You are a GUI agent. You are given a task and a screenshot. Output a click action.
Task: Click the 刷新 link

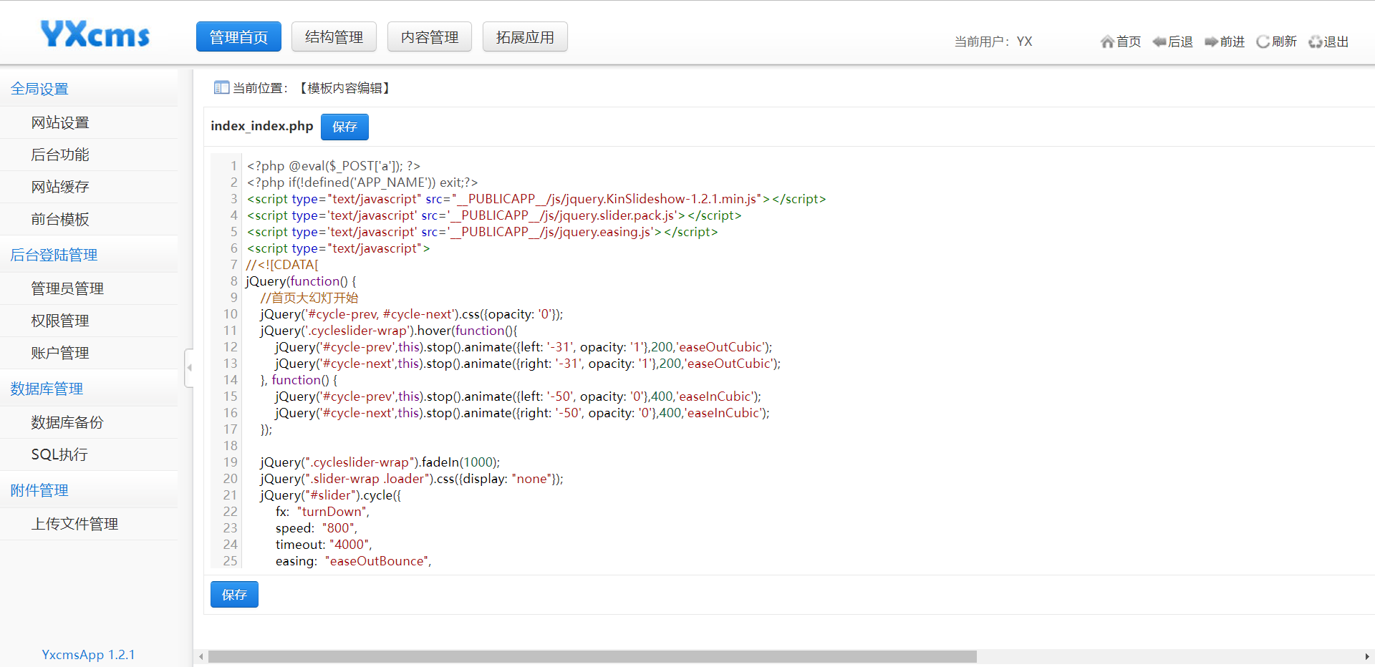click(x=1284, y=42)
